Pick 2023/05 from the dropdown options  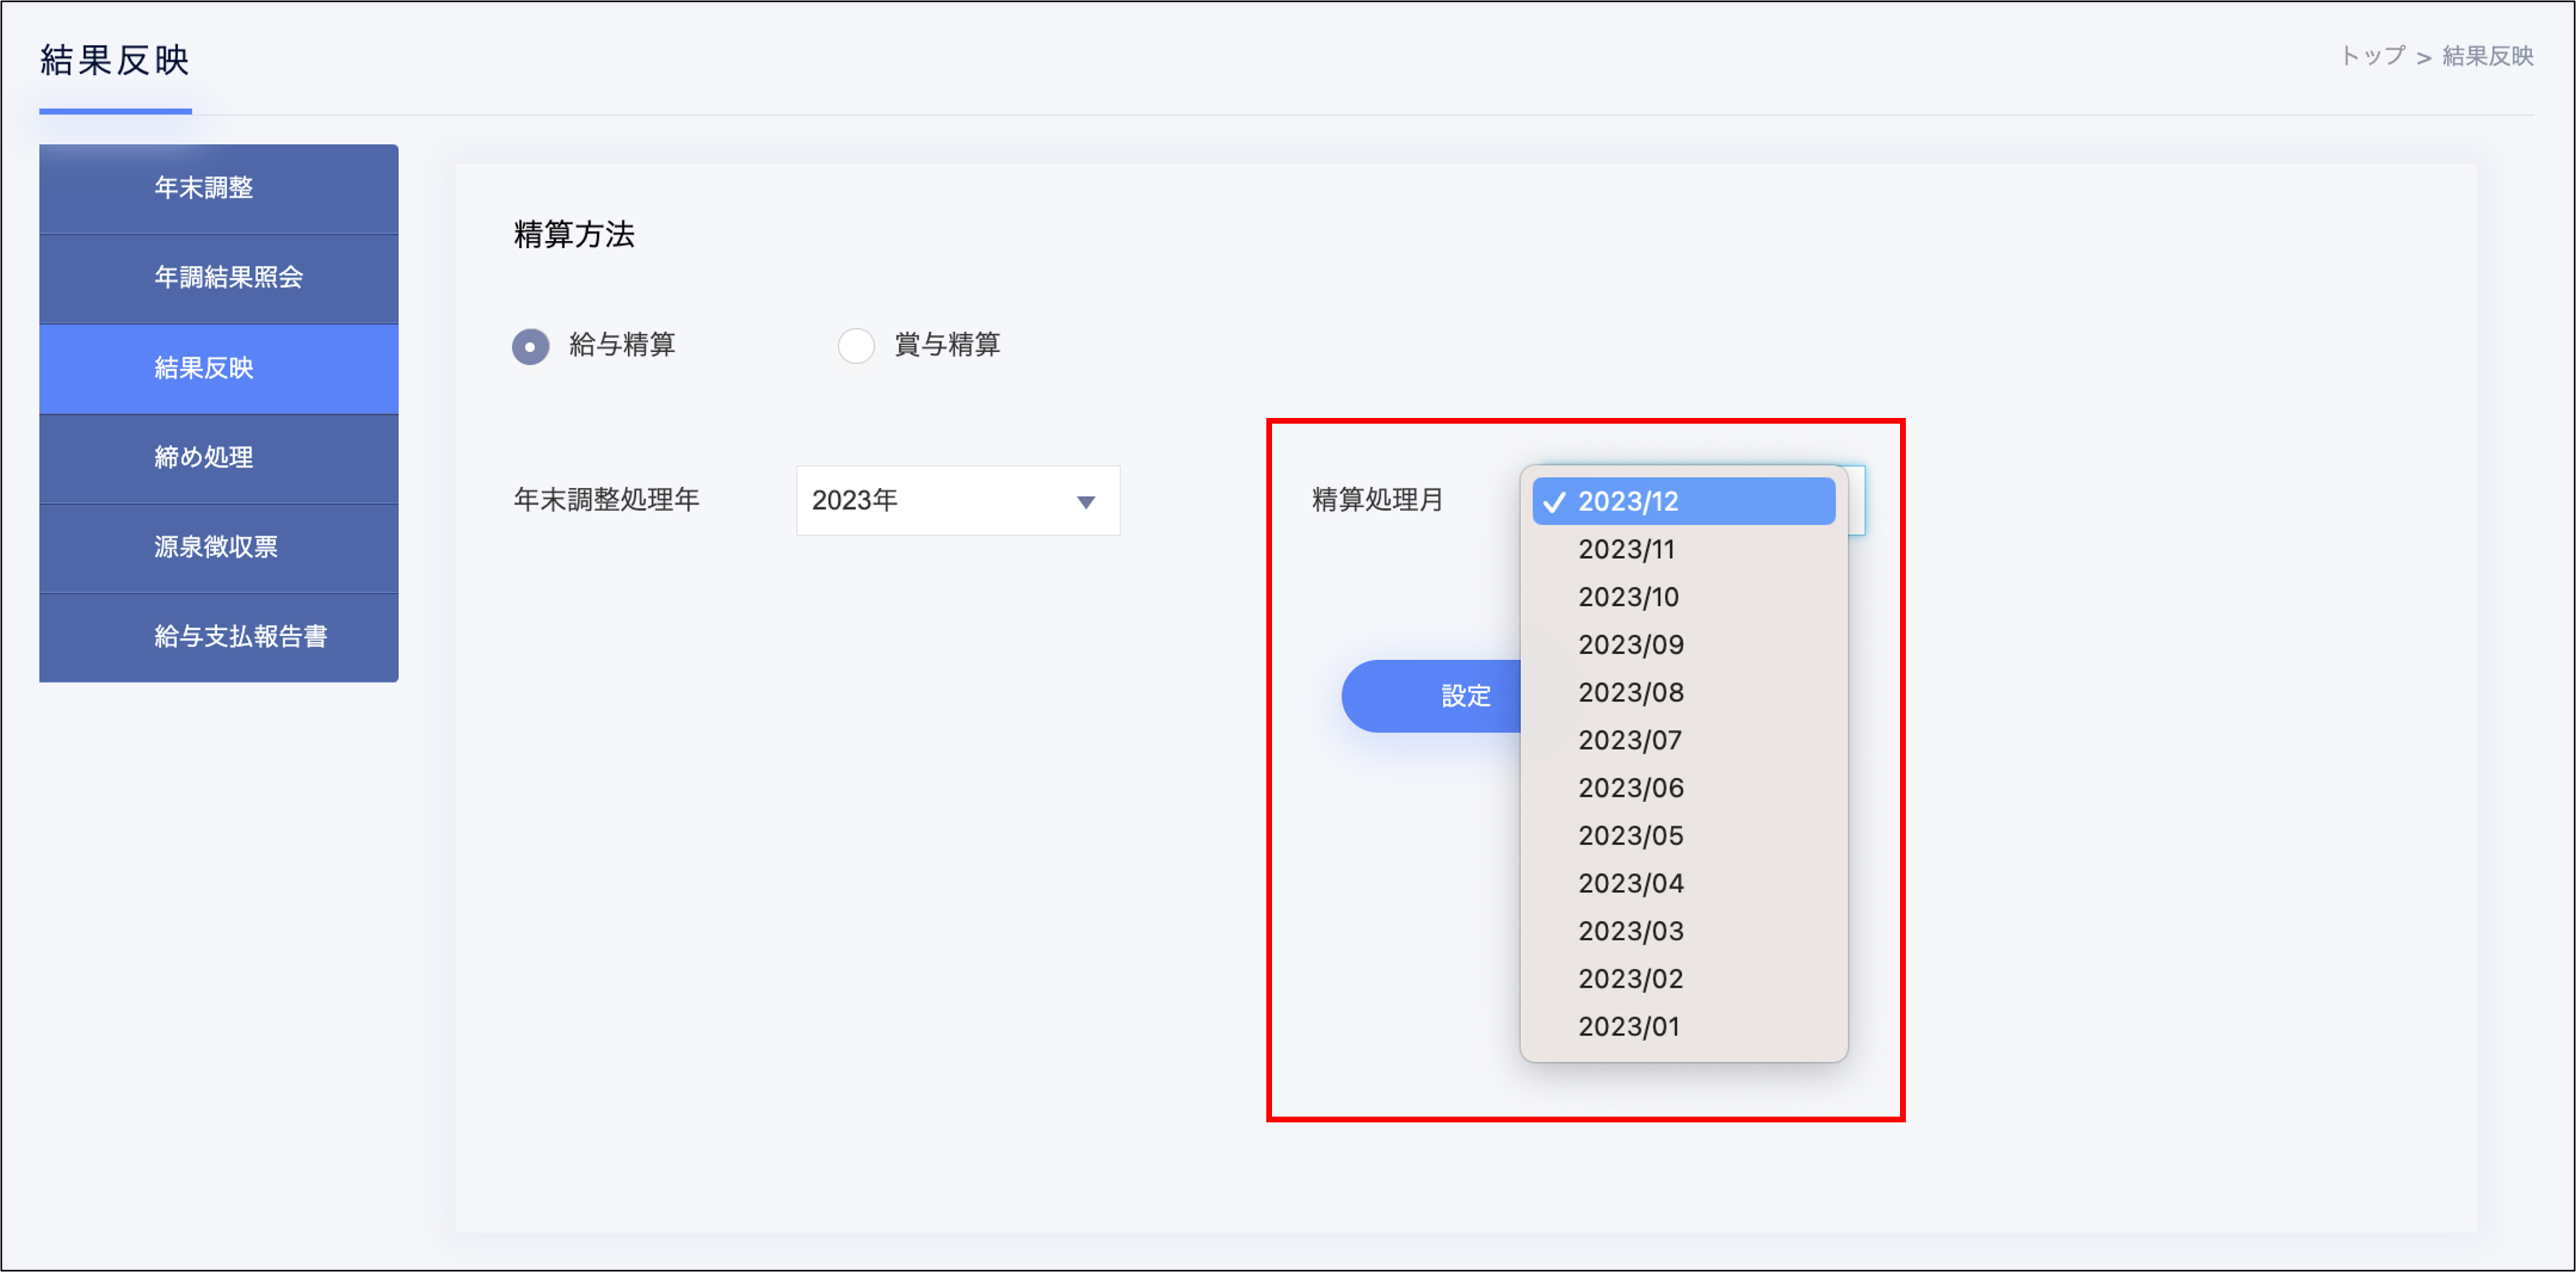point(1683,836)
